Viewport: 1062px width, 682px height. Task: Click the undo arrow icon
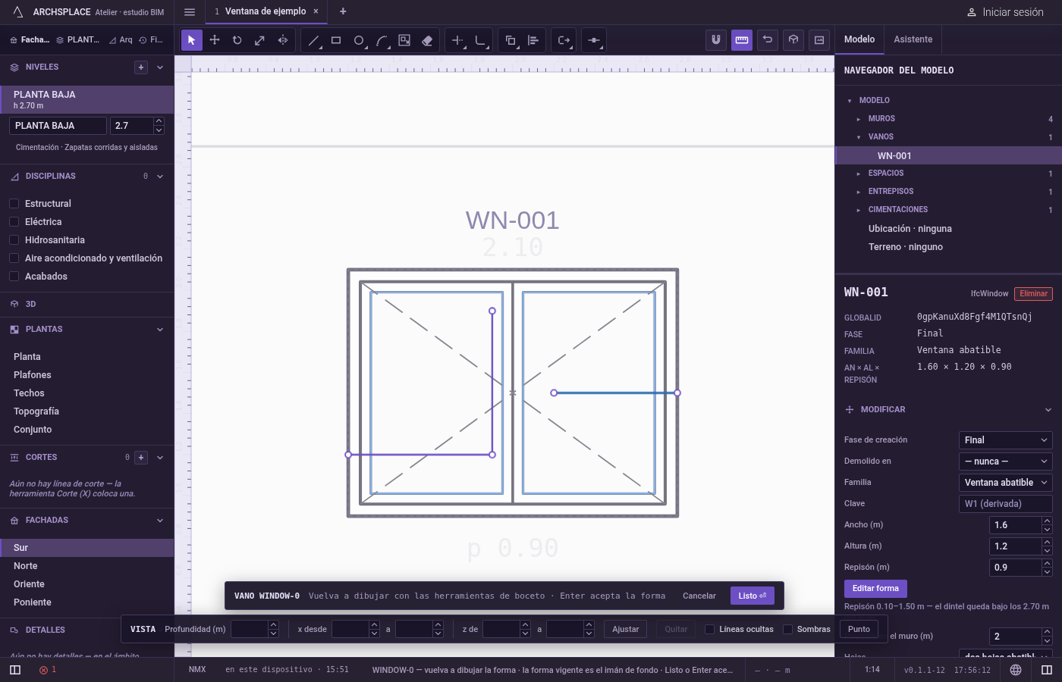768,40
